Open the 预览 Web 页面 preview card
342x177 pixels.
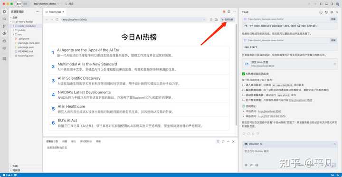[289, 64]
